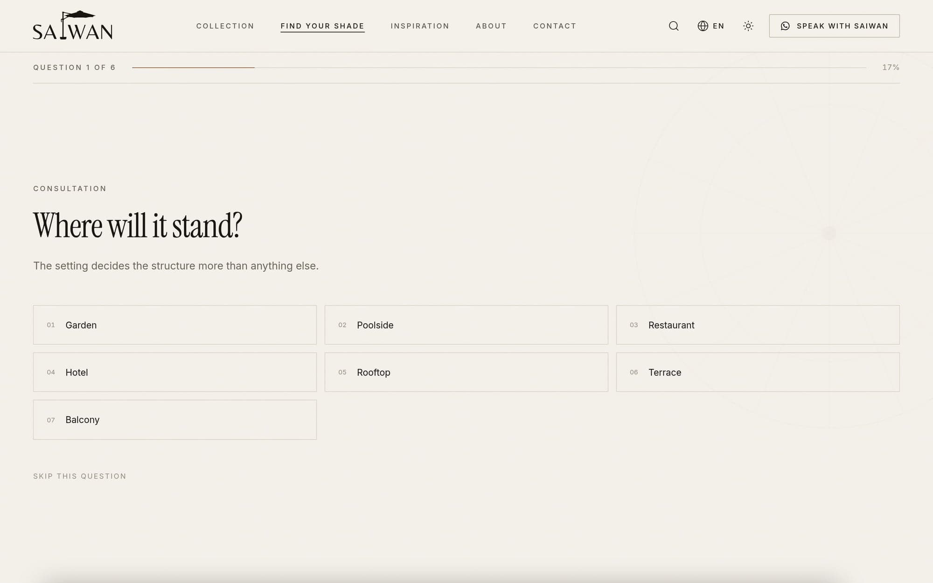Choose the Rooftop option

pyautogui.click(x=466, y=372)
